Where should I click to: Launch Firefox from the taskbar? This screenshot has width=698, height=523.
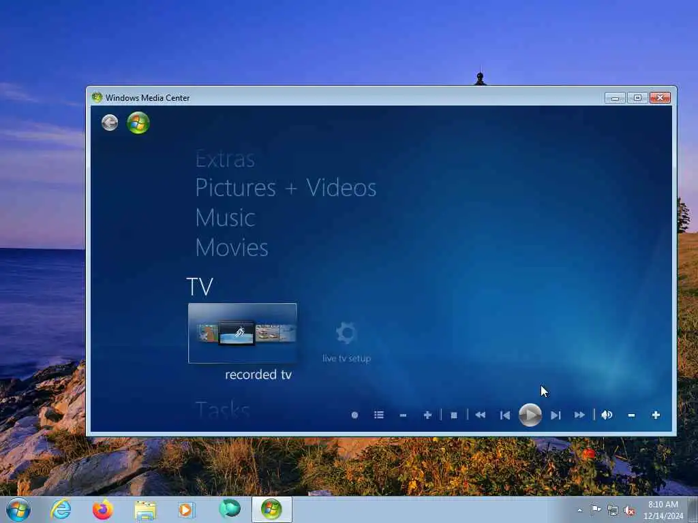point(103,509)
